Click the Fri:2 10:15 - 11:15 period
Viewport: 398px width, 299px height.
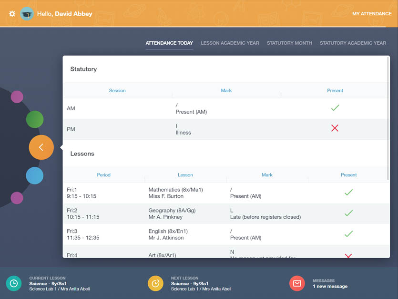pos(83,214)
